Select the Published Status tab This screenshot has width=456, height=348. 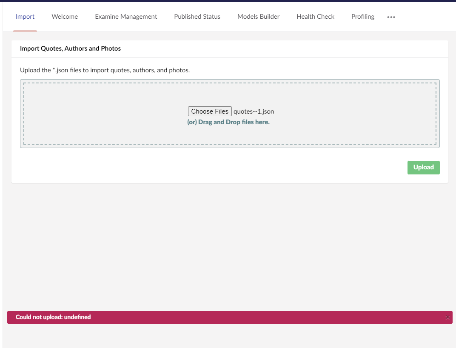point(197,17)
